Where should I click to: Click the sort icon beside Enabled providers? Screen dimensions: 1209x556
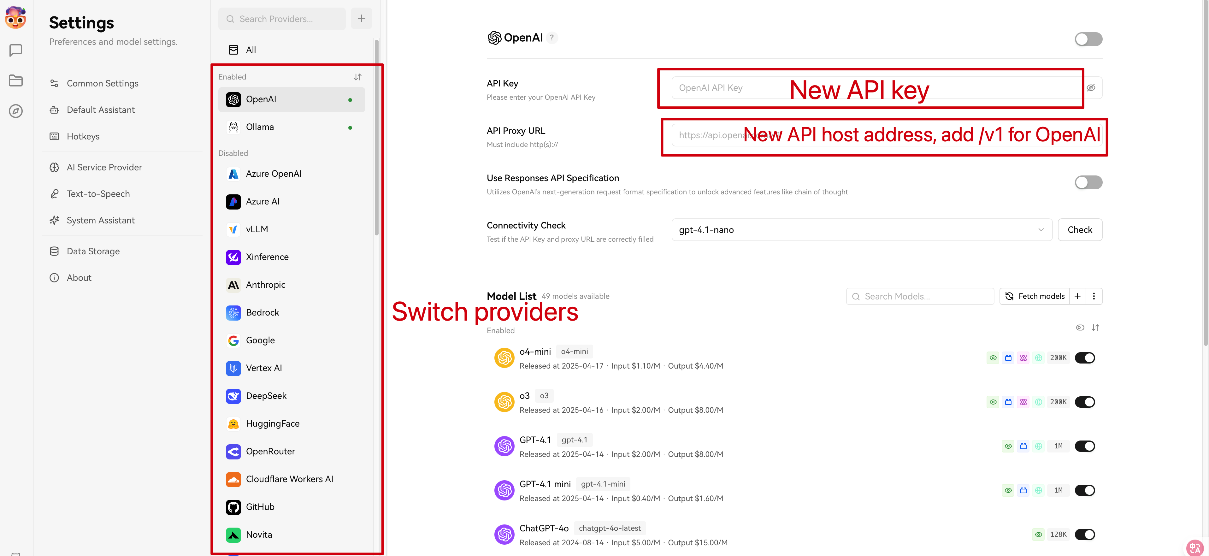pyautogui.click(x=358, y=77)
